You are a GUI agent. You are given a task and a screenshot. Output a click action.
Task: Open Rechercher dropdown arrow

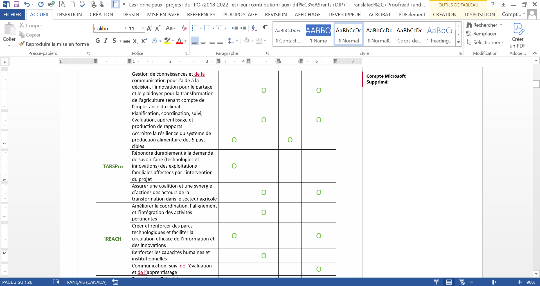coord(501,25)
